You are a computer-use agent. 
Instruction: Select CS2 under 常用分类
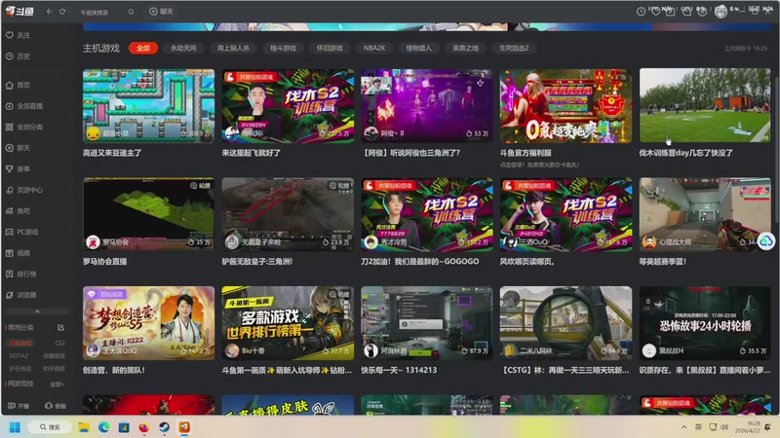(x=59, y=343)
